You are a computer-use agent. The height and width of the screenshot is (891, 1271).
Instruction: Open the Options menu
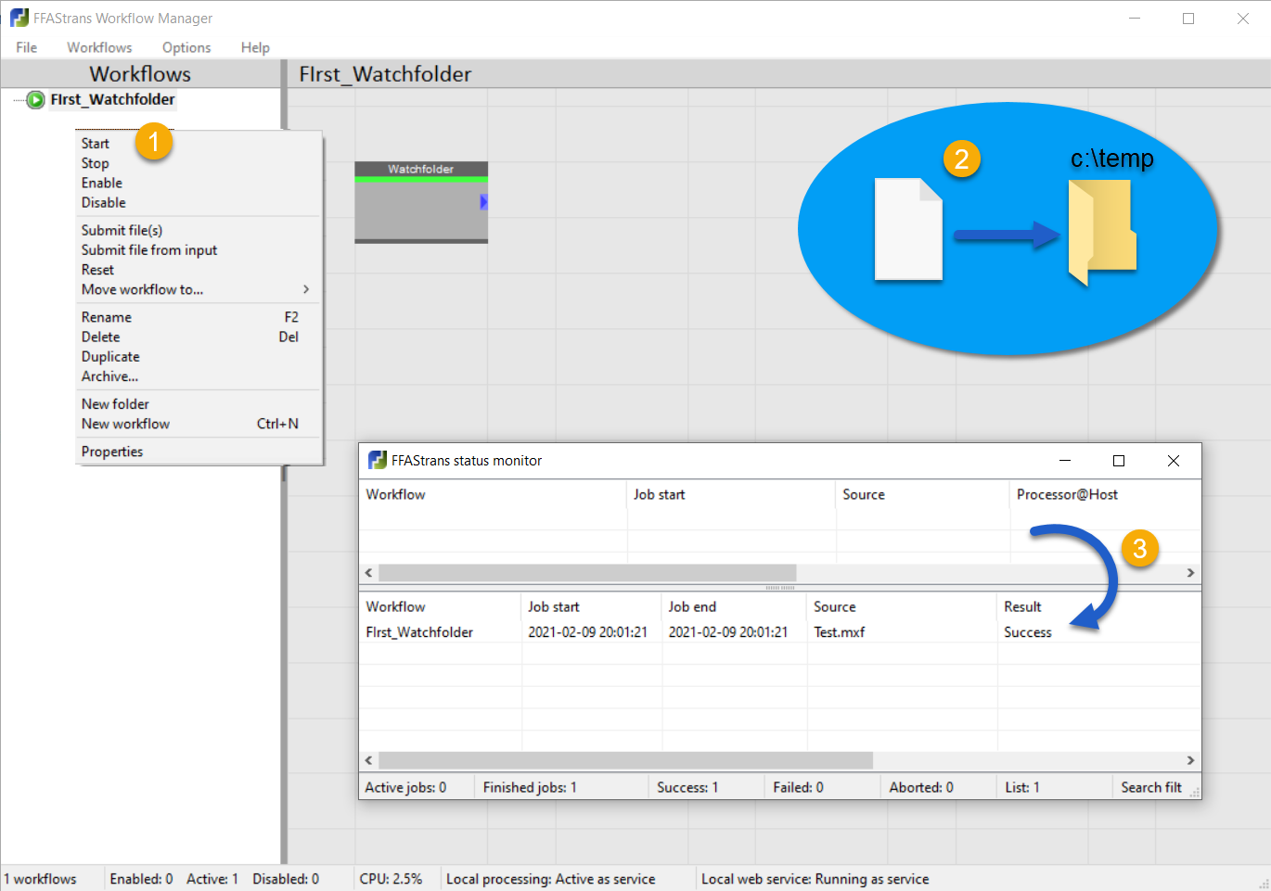coord(186,47)
